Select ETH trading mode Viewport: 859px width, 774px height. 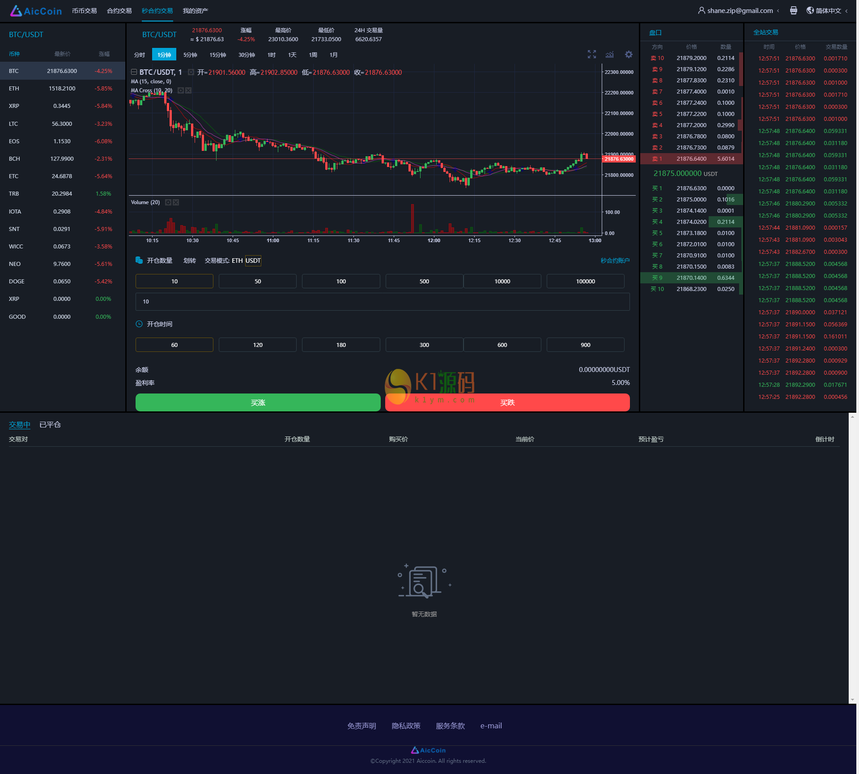(237, 261)
